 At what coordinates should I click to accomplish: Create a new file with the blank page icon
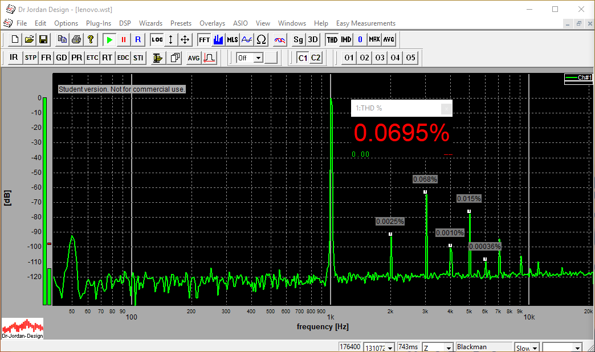15,39
